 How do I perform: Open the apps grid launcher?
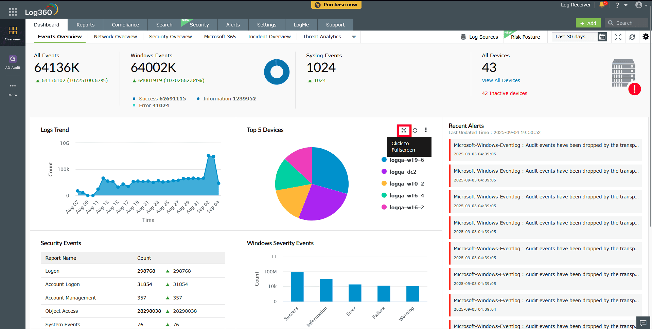click(13, 12)
